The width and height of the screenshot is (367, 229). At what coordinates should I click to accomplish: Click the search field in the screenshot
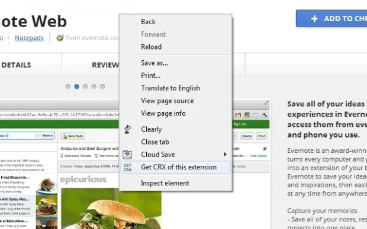click(20, 136)
